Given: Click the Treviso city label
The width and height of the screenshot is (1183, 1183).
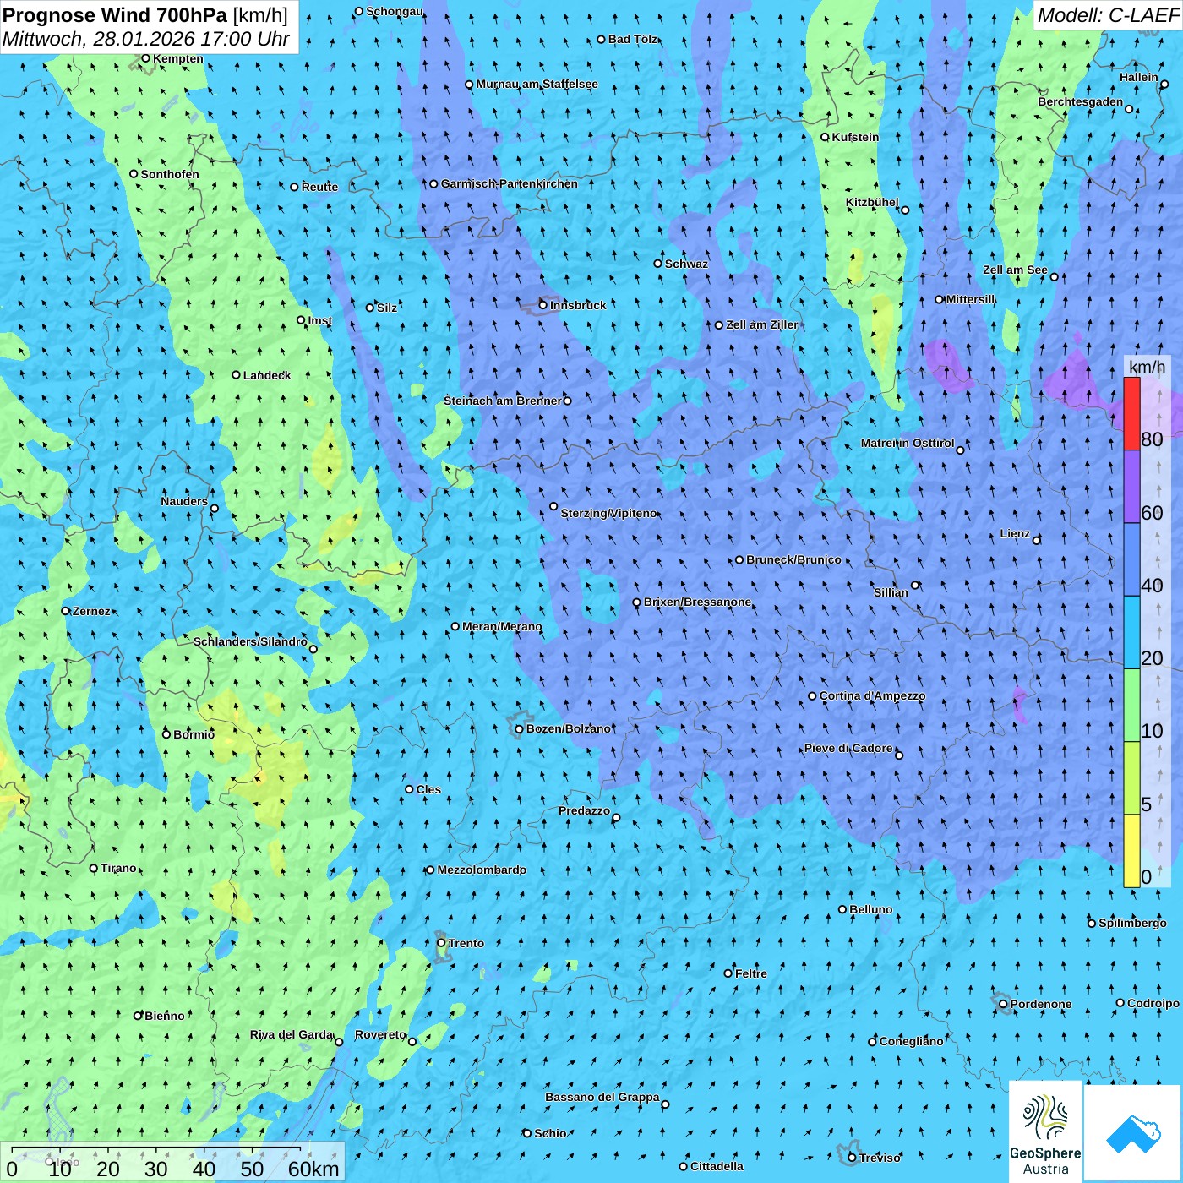Looking at the screenshot, I should [x=880, y=1158].
